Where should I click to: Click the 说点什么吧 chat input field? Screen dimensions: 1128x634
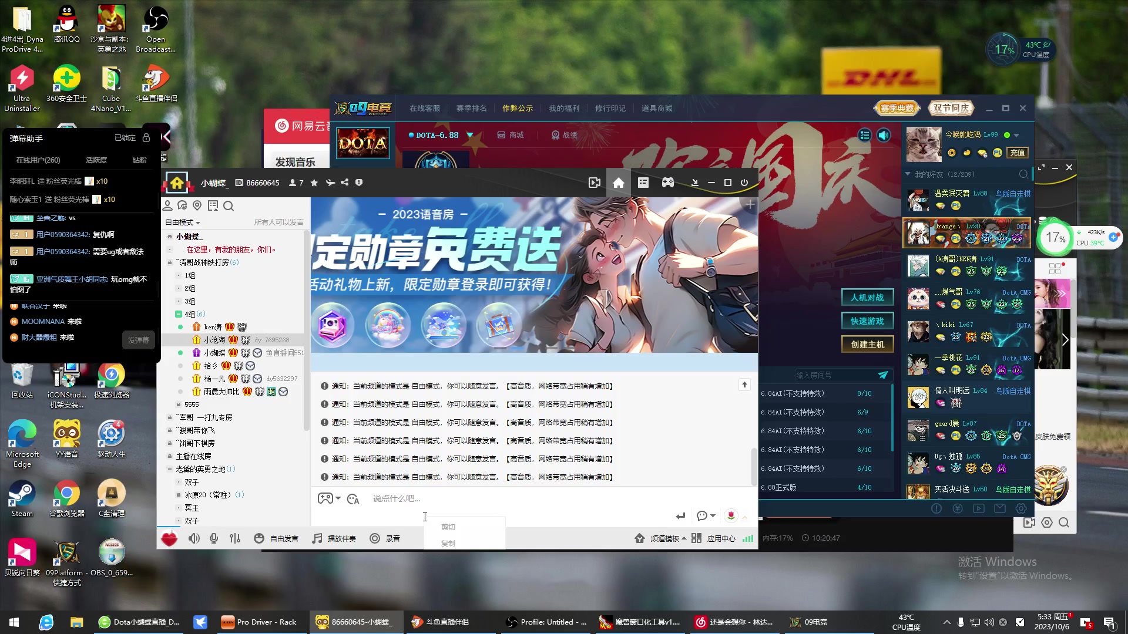click(397, 498)
